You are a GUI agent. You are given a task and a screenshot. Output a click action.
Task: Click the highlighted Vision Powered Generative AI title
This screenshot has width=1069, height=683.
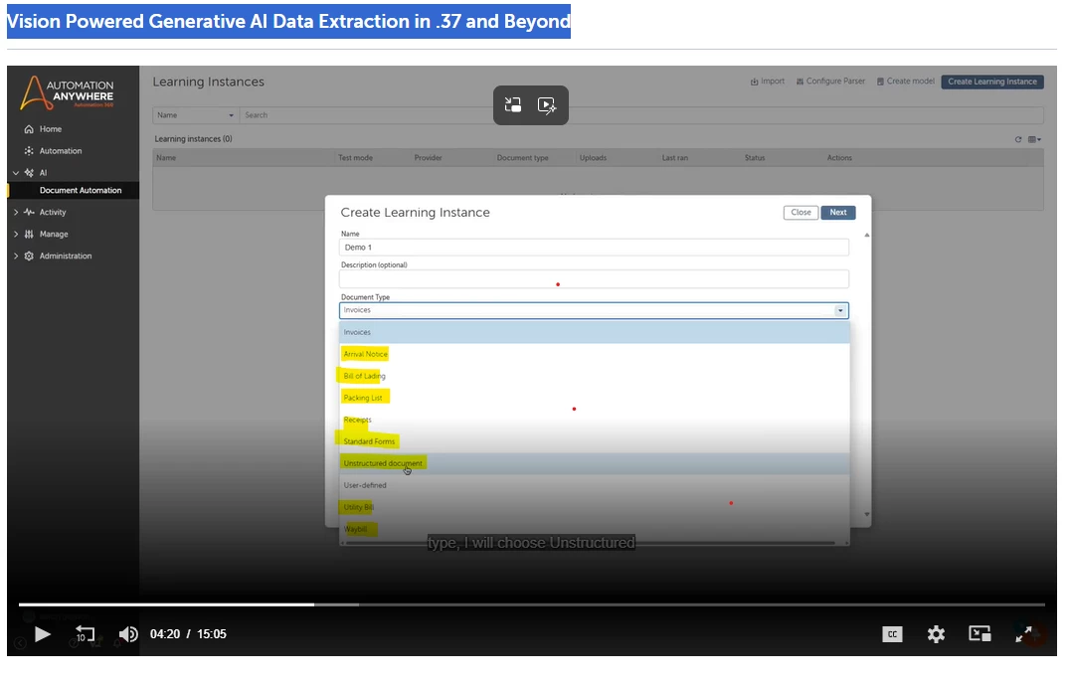click(288, 21)
